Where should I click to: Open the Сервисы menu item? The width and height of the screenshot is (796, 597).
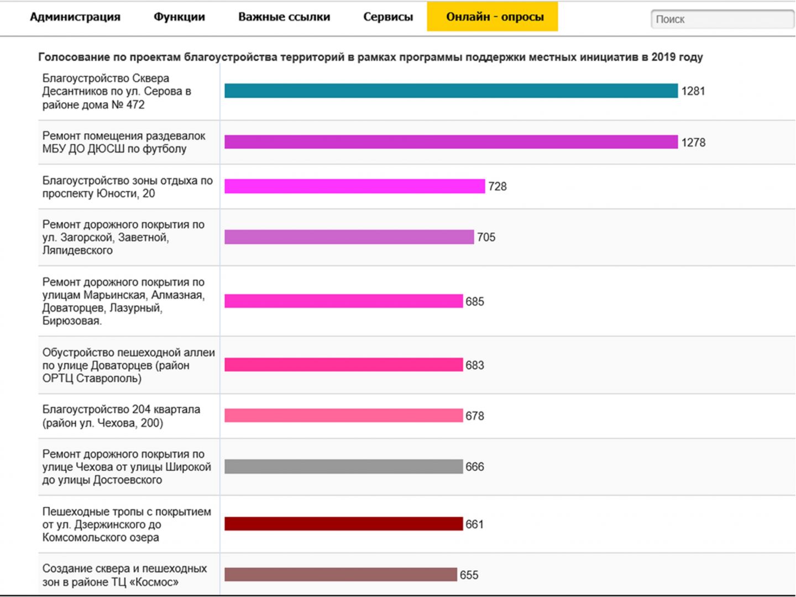[x=388, y=17]
